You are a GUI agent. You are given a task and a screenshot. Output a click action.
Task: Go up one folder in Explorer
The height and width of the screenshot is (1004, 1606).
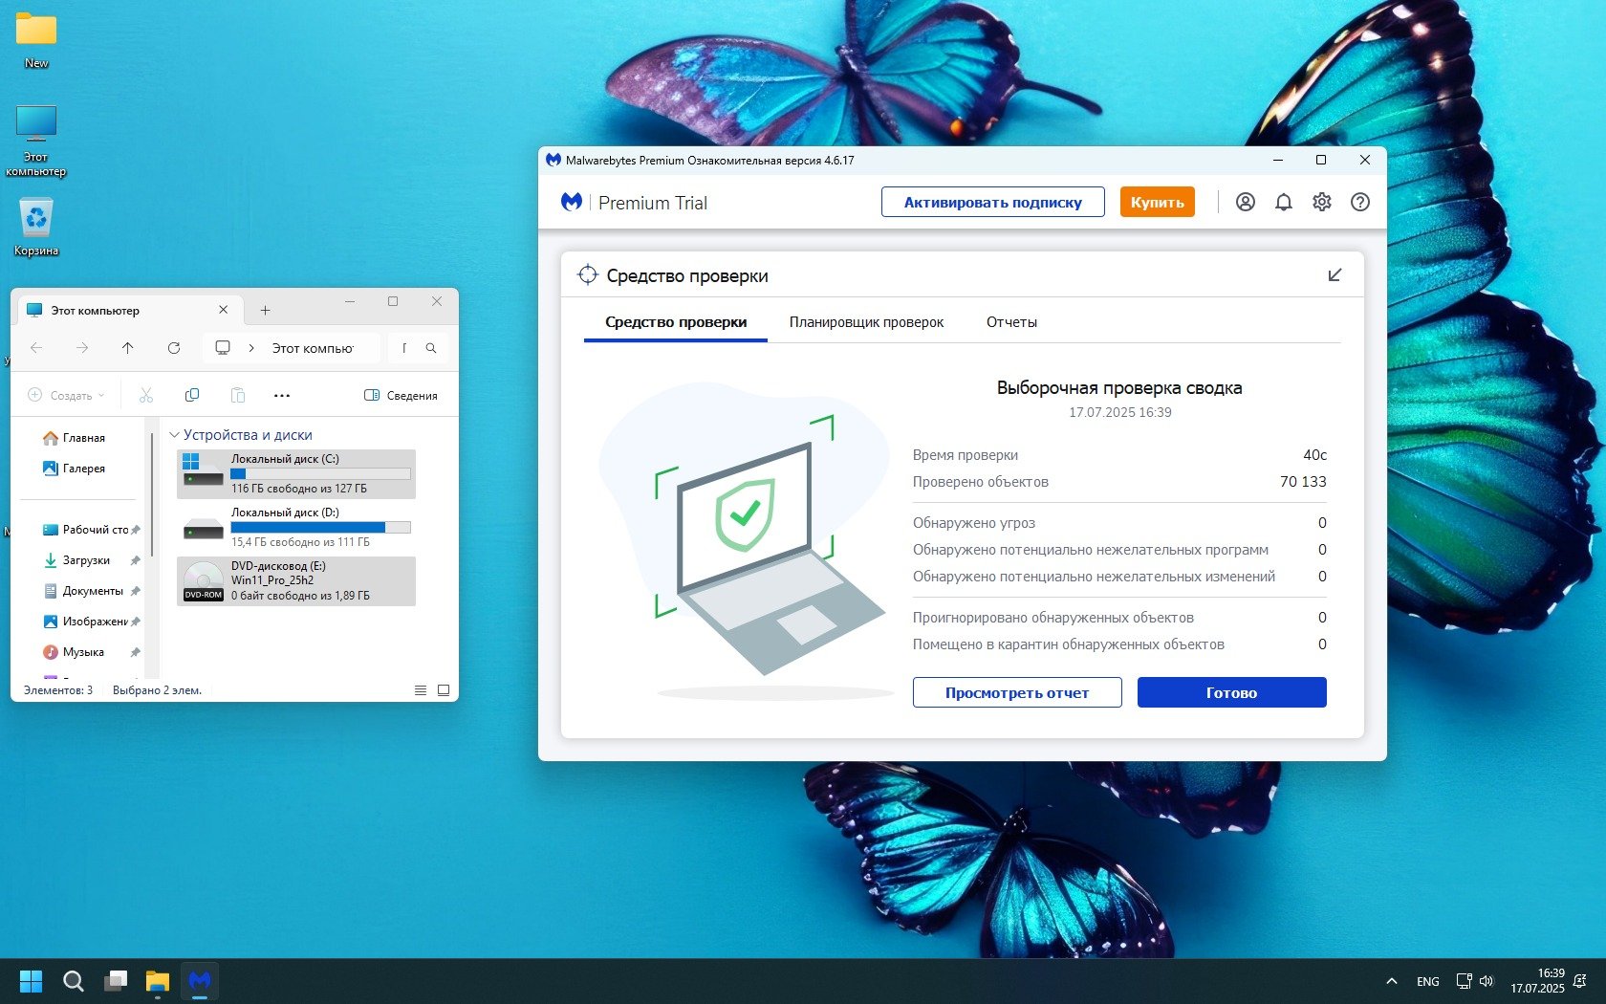pos(128,348)
